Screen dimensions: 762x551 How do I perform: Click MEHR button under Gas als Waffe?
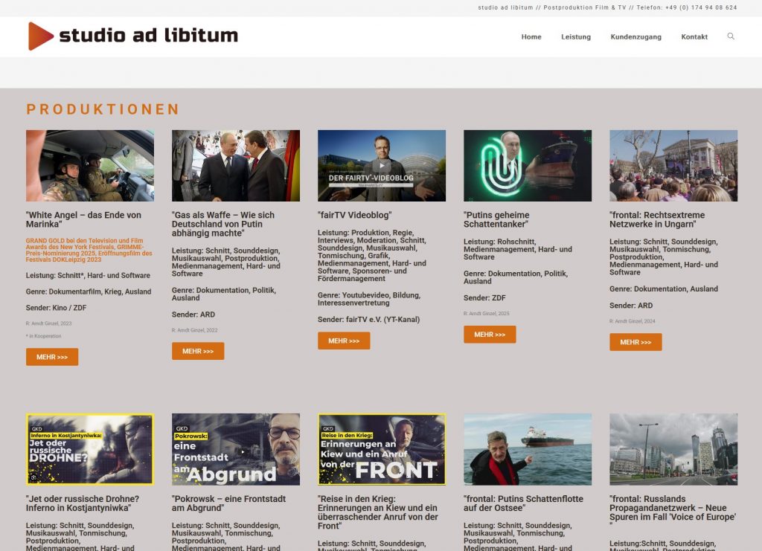[x=198, y=351]
